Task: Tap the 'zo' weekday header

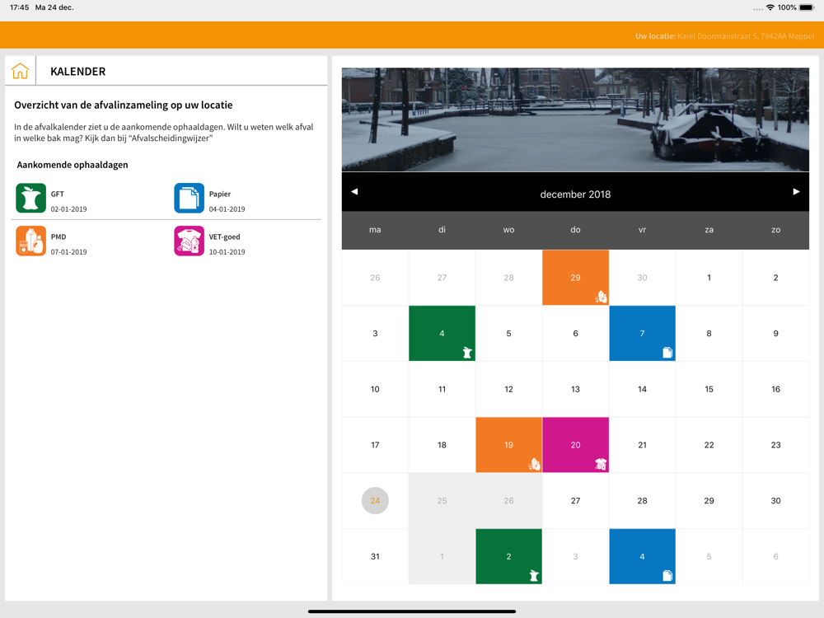Action: tap(775, 230)
